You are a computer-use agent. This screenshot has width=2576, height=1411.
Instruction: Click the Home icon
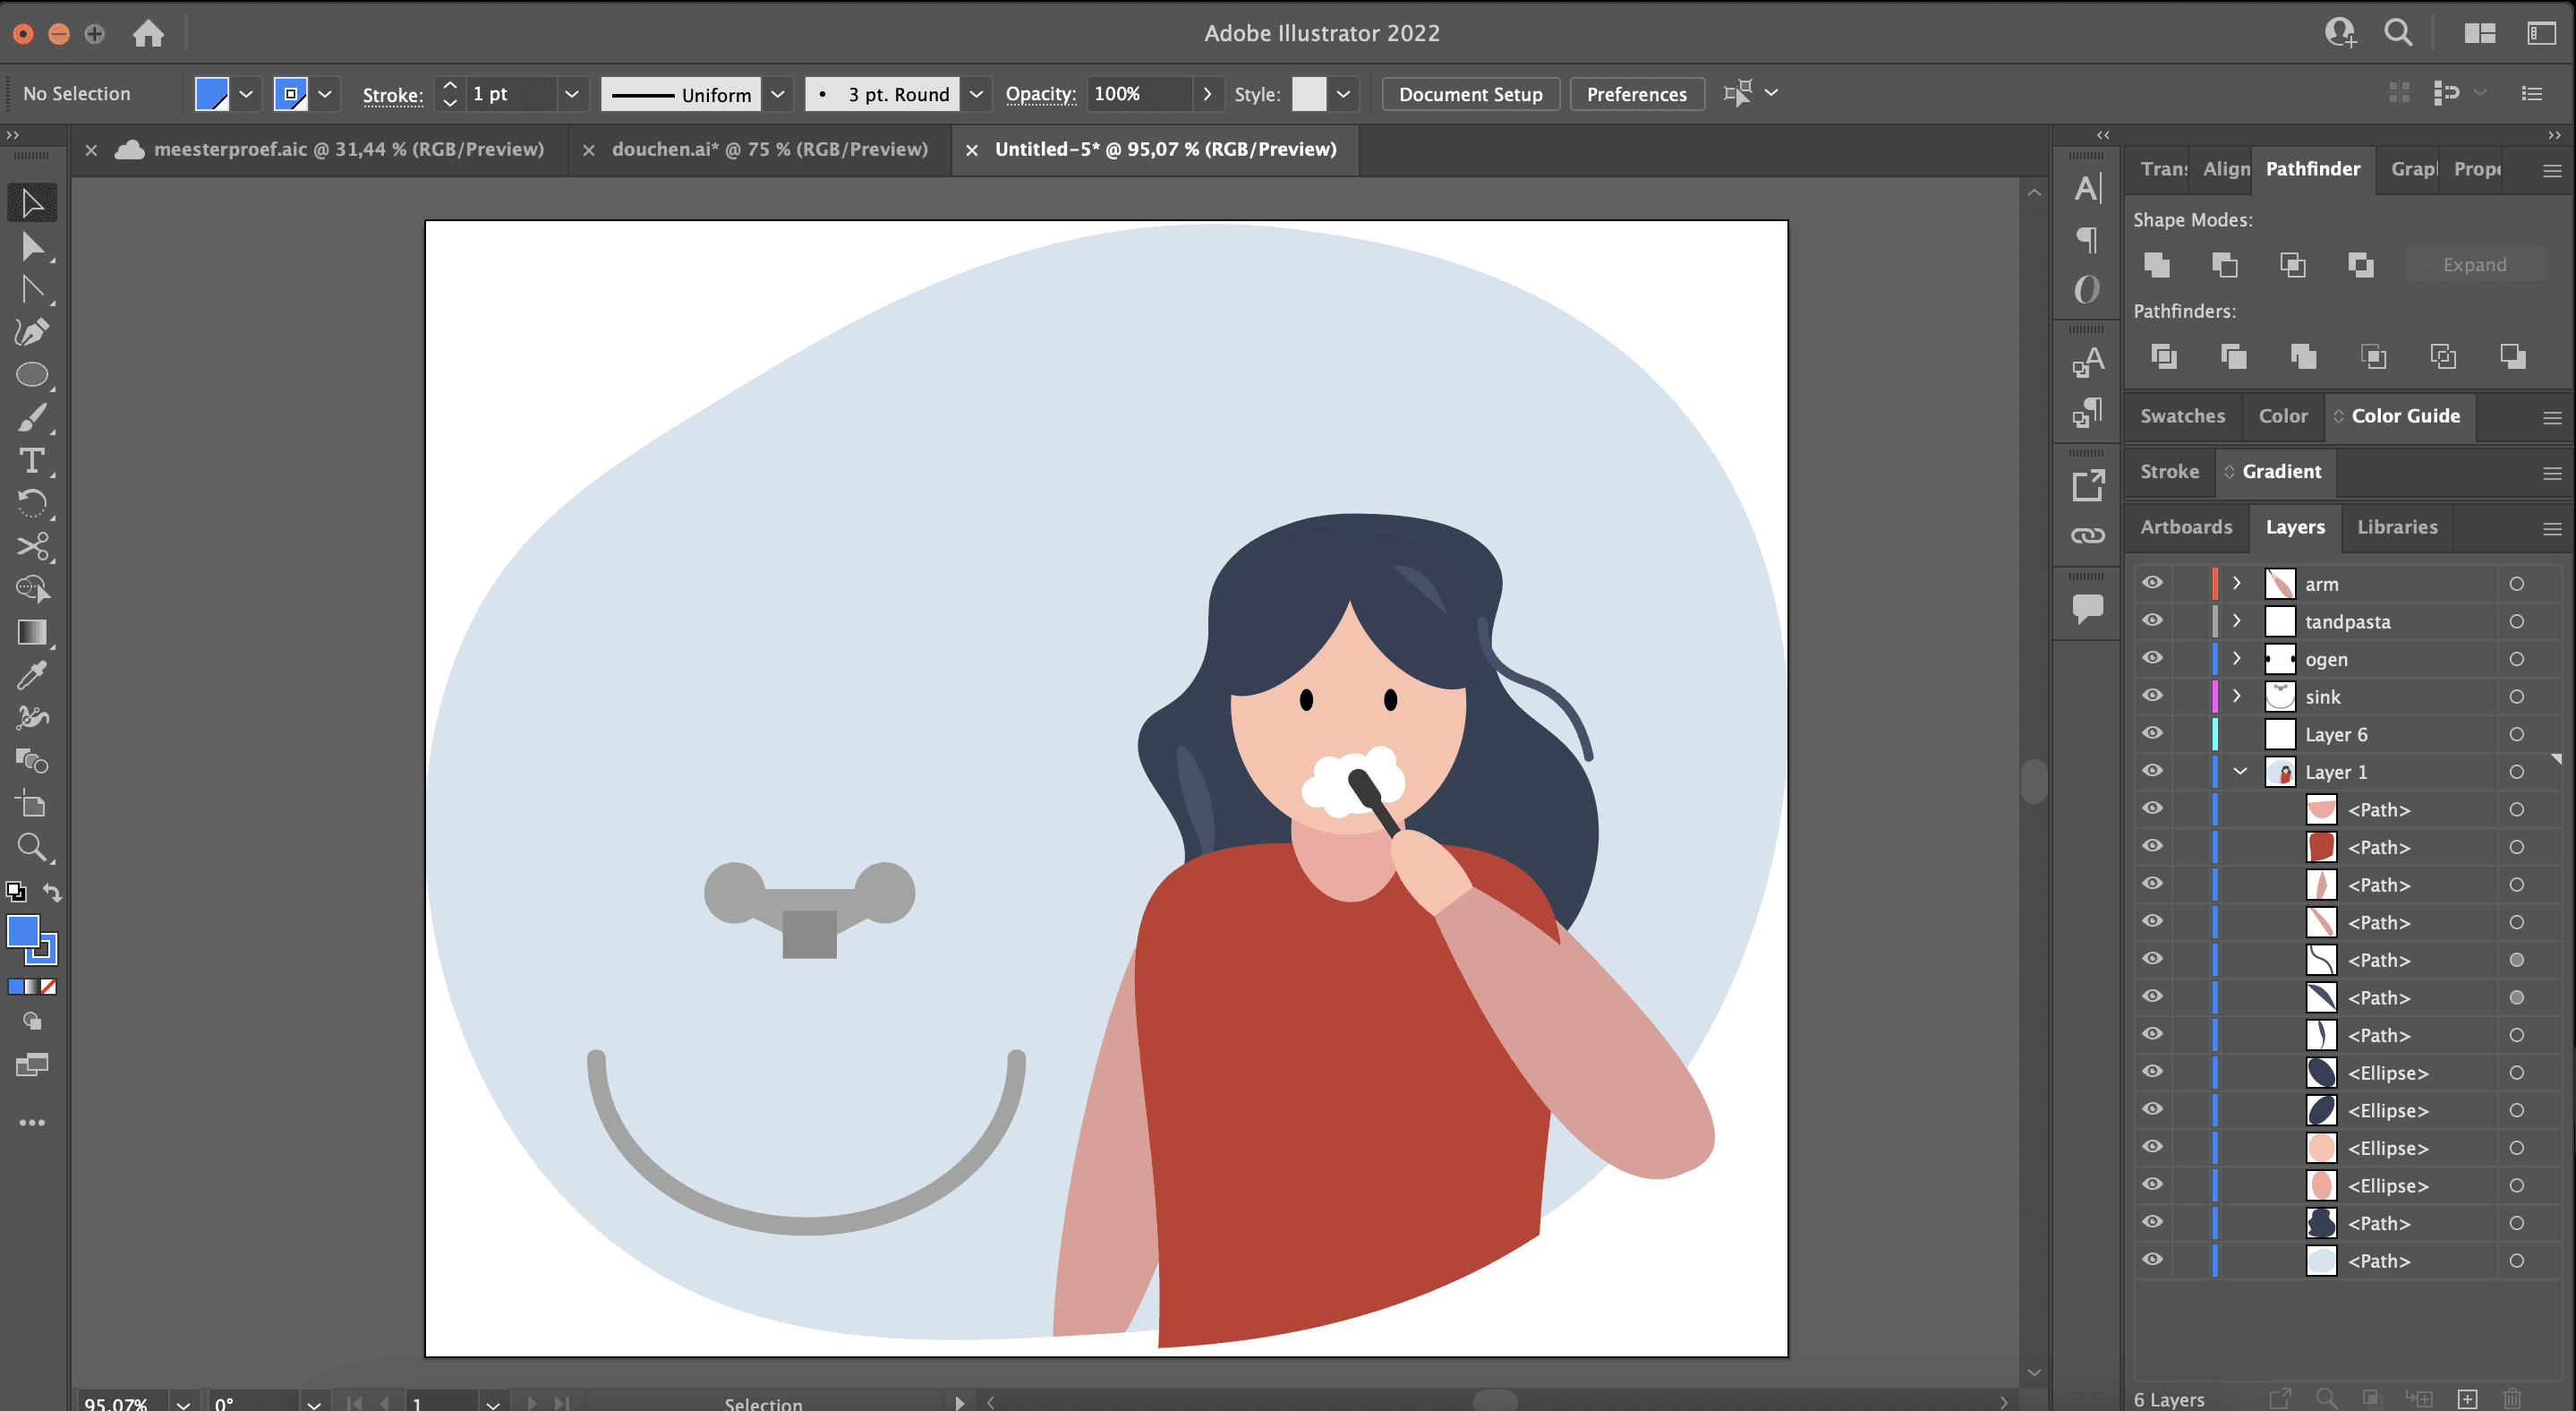tap(148, 33)
